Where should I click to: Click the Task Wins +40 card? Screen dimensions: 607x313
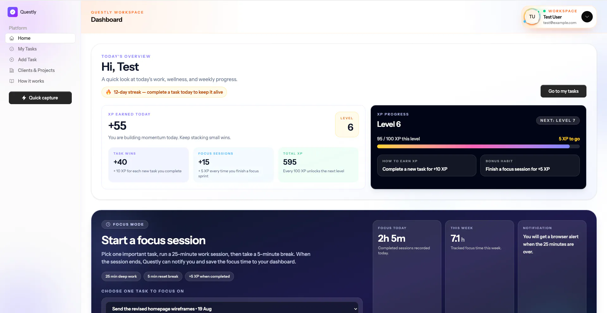(149, 165)
